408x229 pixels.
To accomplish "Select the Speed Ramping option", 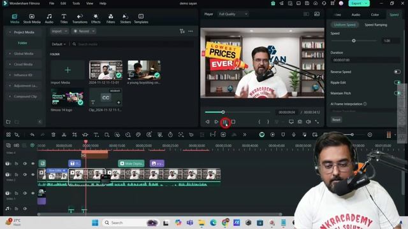I will coord(375,25).
